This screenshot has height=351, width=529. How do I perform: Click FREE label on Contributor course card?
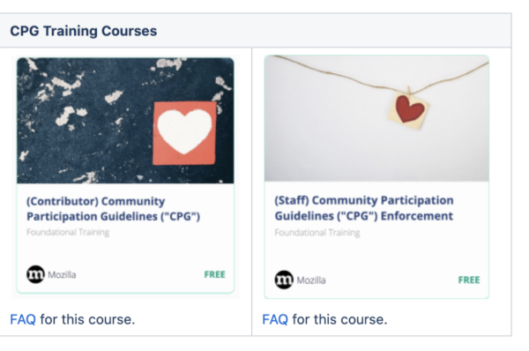pos(214,274)
